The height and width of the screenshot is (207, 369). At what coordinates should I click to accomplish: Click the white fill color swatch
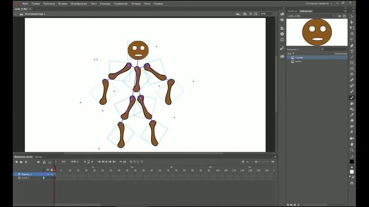(352, 172)
